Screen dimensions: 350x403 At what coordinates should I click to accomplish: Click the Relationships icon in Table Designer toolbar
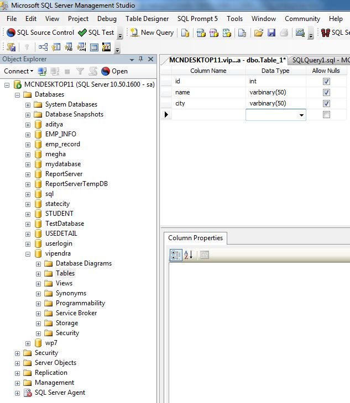[x=43, y=47]
